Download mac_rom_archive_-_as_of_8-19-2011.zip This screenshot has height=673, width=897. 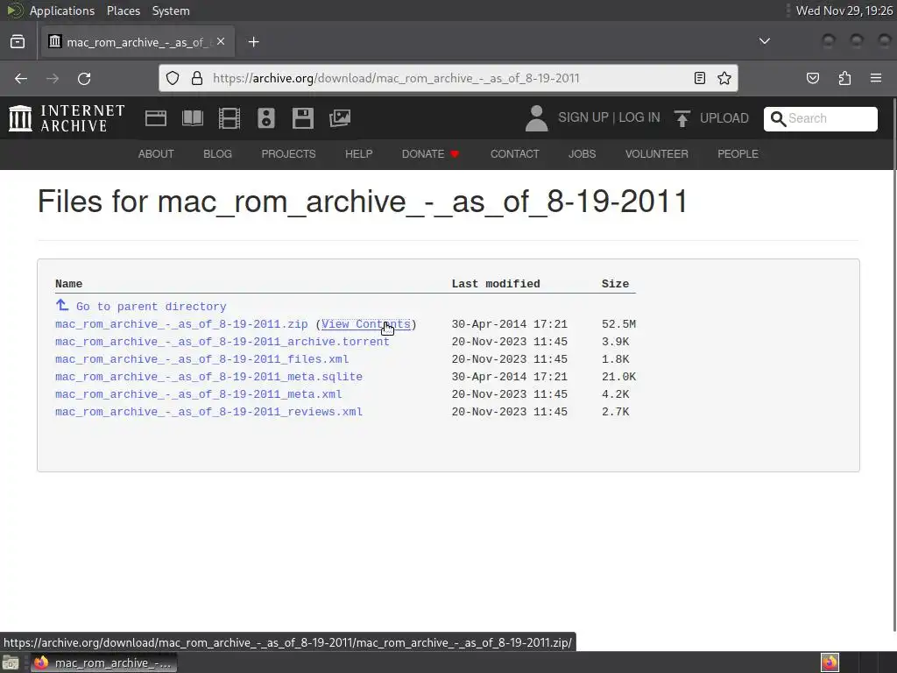point(181,324)
